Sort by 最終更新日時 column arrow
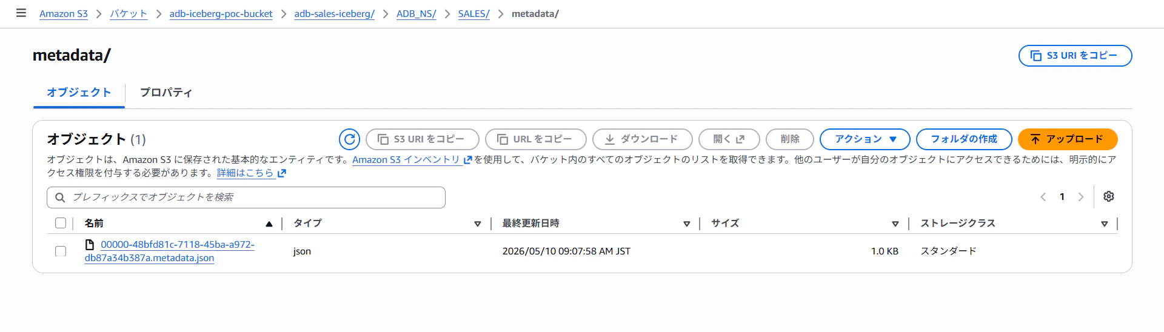 point(687,224)
